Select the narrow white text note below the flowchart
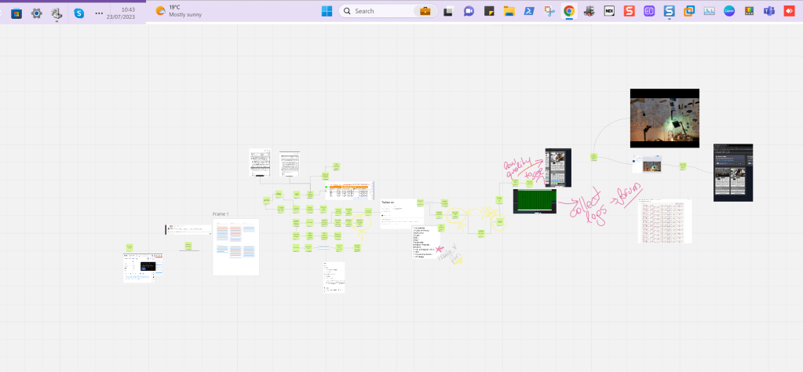The height and width of the screenshot is (372, 803). [x=334, y=277]
